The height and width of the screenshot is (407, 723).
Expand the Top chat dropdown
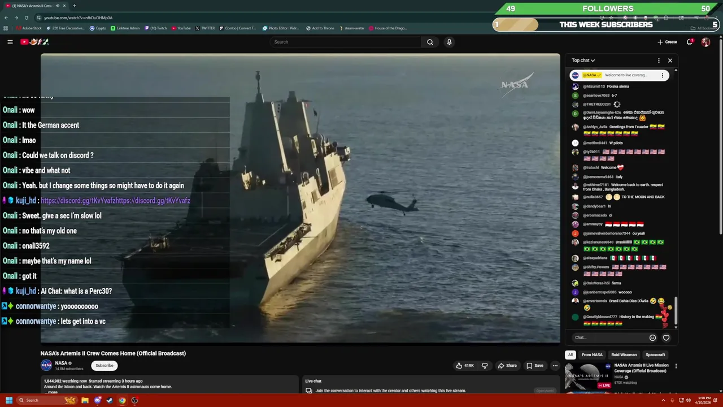(583, 60)
